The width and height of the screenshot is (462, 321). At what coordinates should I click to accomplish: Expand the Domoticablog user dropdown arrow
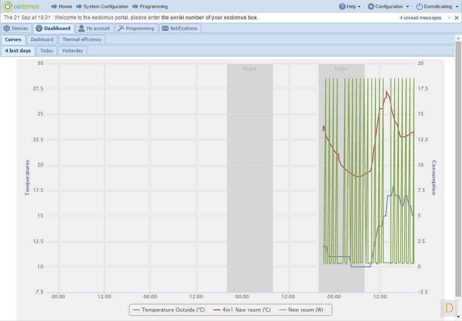point(457,7)
